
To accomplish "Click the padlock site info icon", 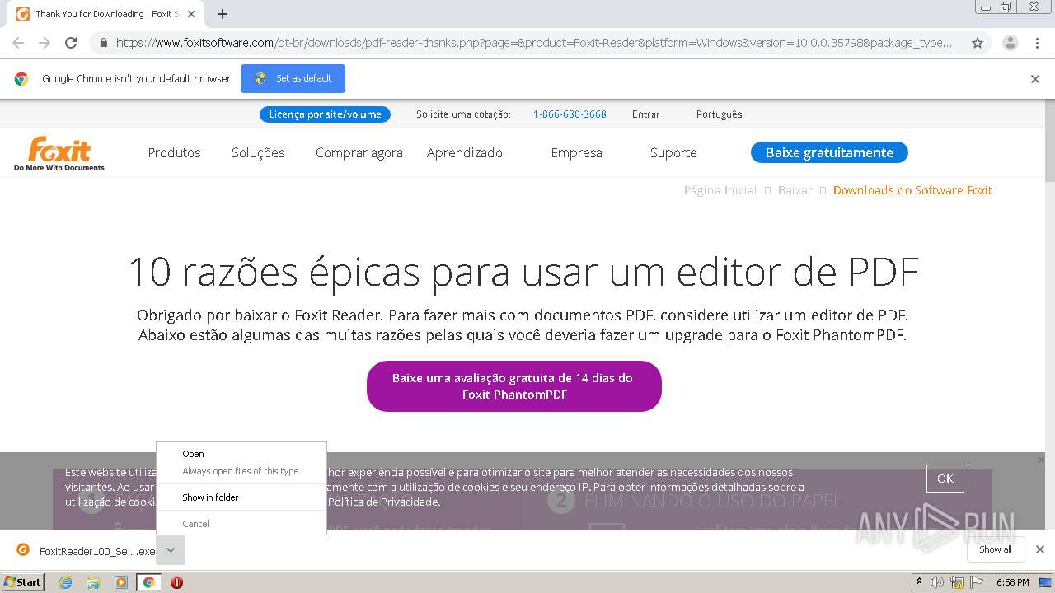I will coord(104,43).
